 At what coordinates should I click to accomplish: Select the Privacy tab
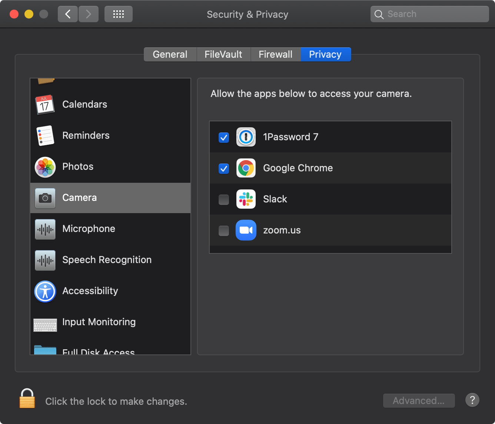point(326,54)
